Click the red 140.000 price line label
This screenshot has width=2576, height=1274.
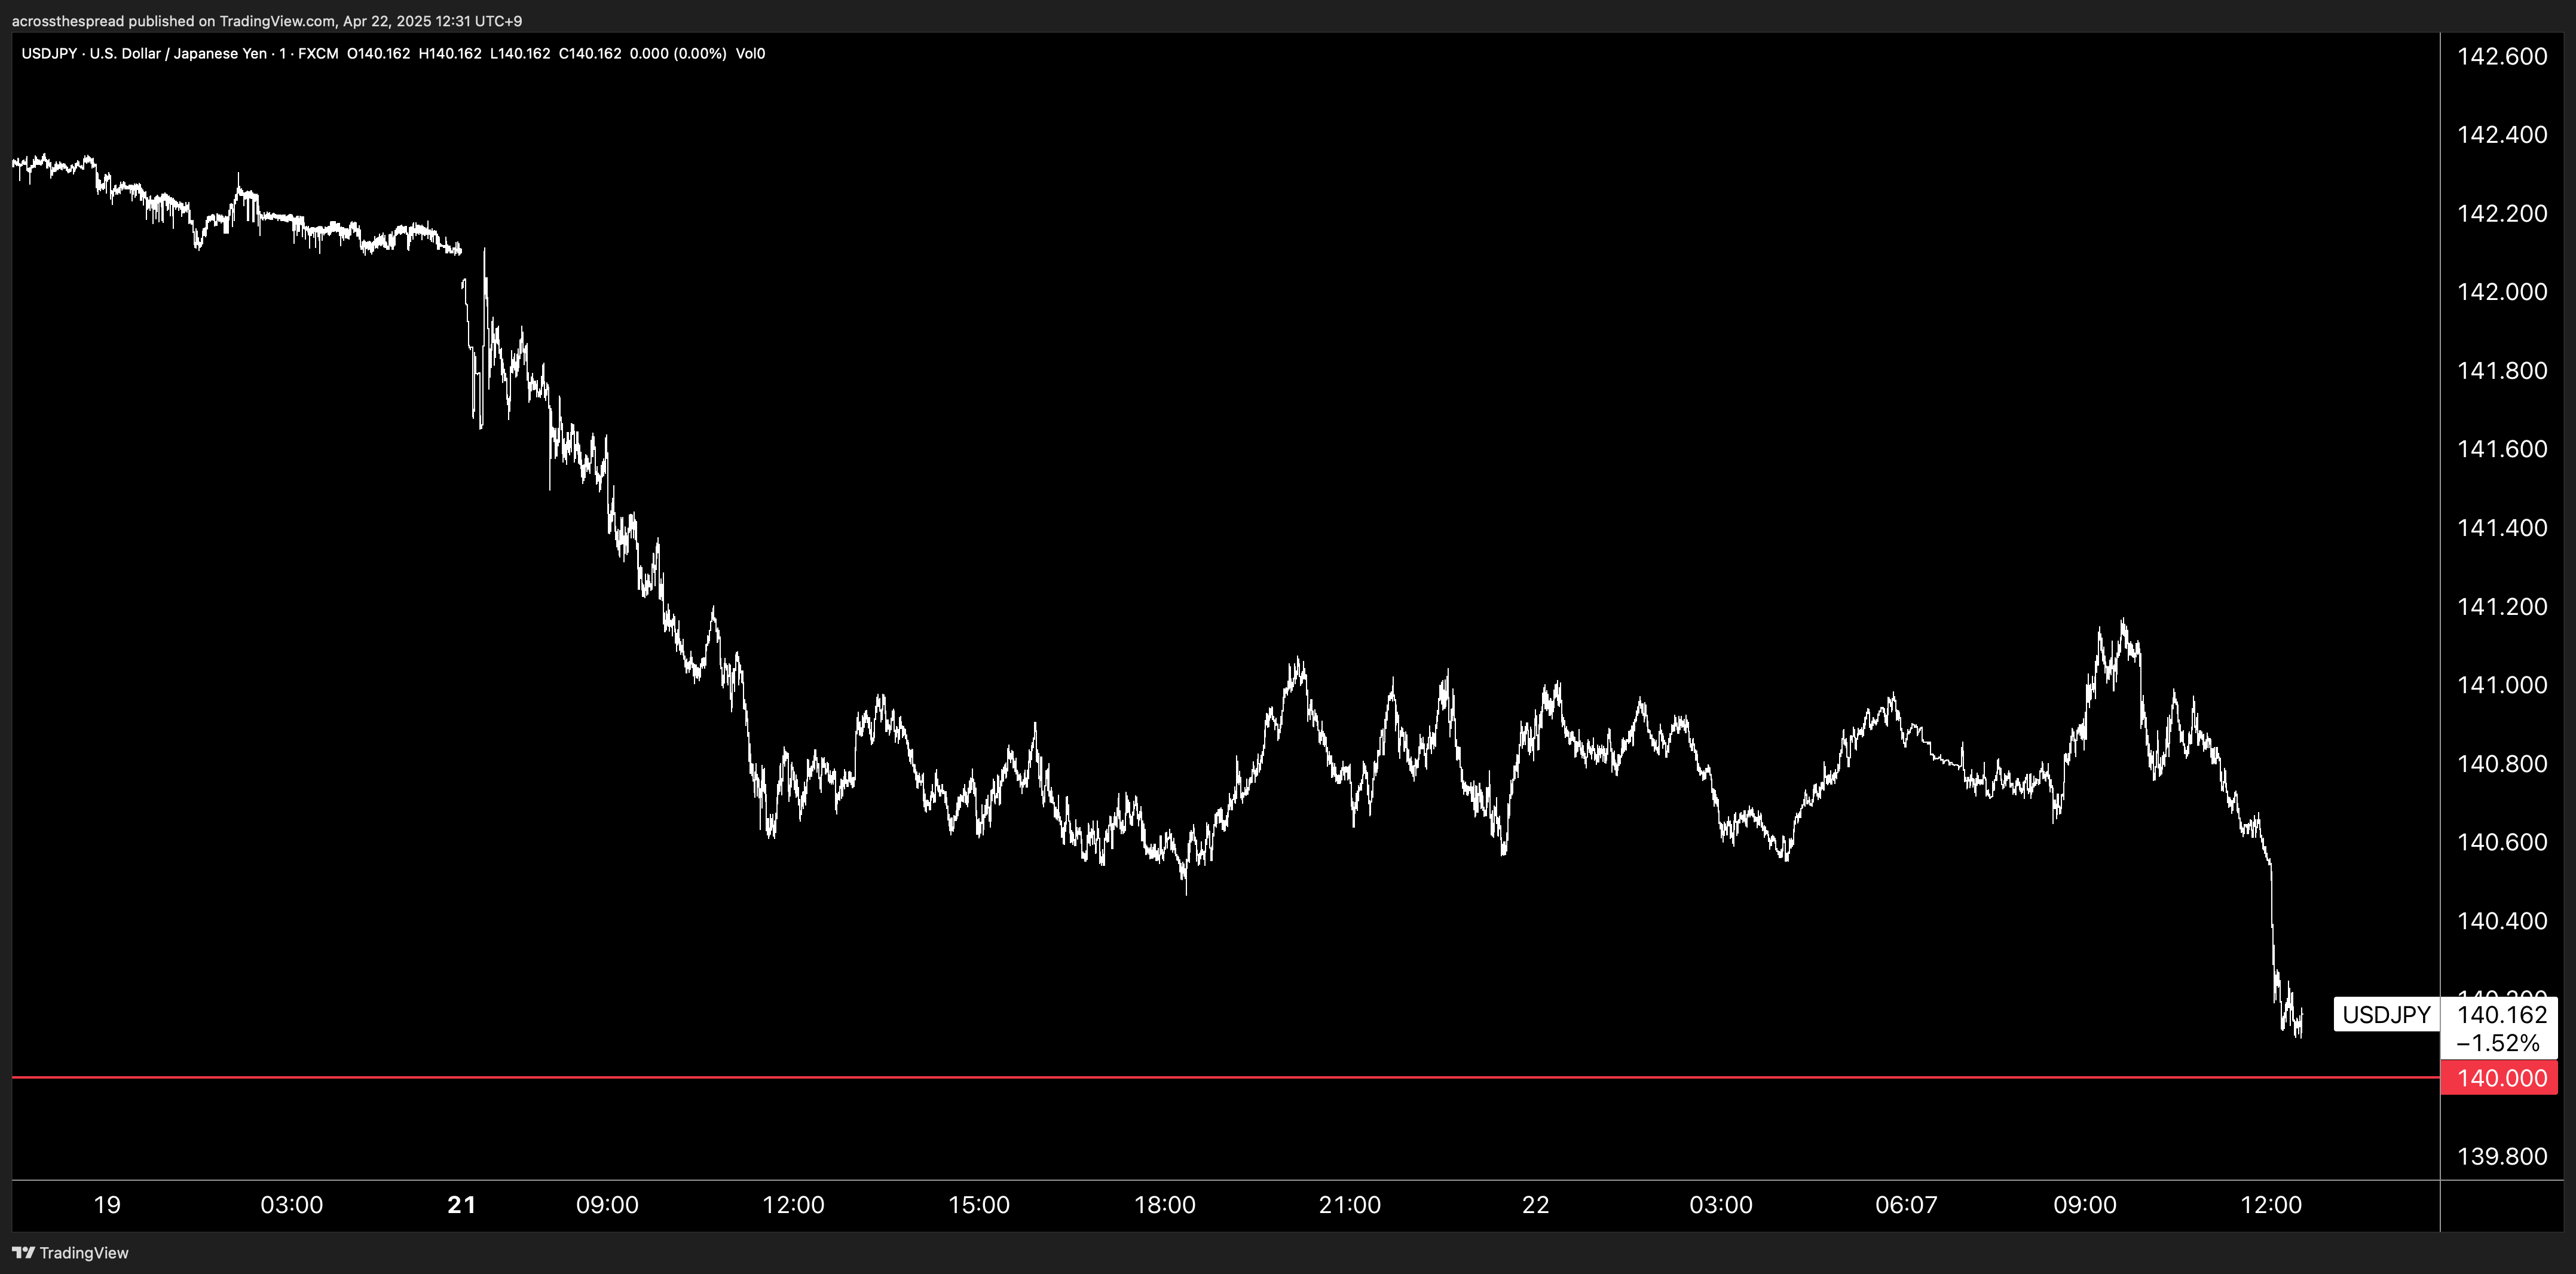click(2499, 1078)
